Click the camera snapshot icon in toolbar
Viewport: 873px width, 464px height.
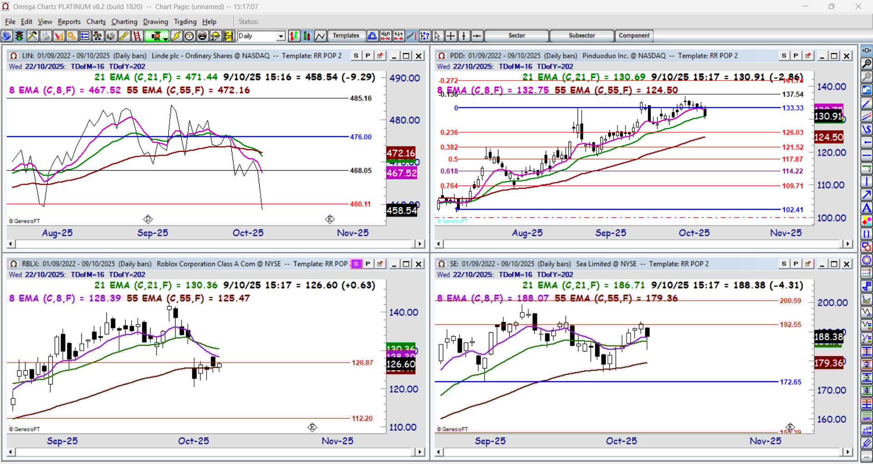click(111, 36)
